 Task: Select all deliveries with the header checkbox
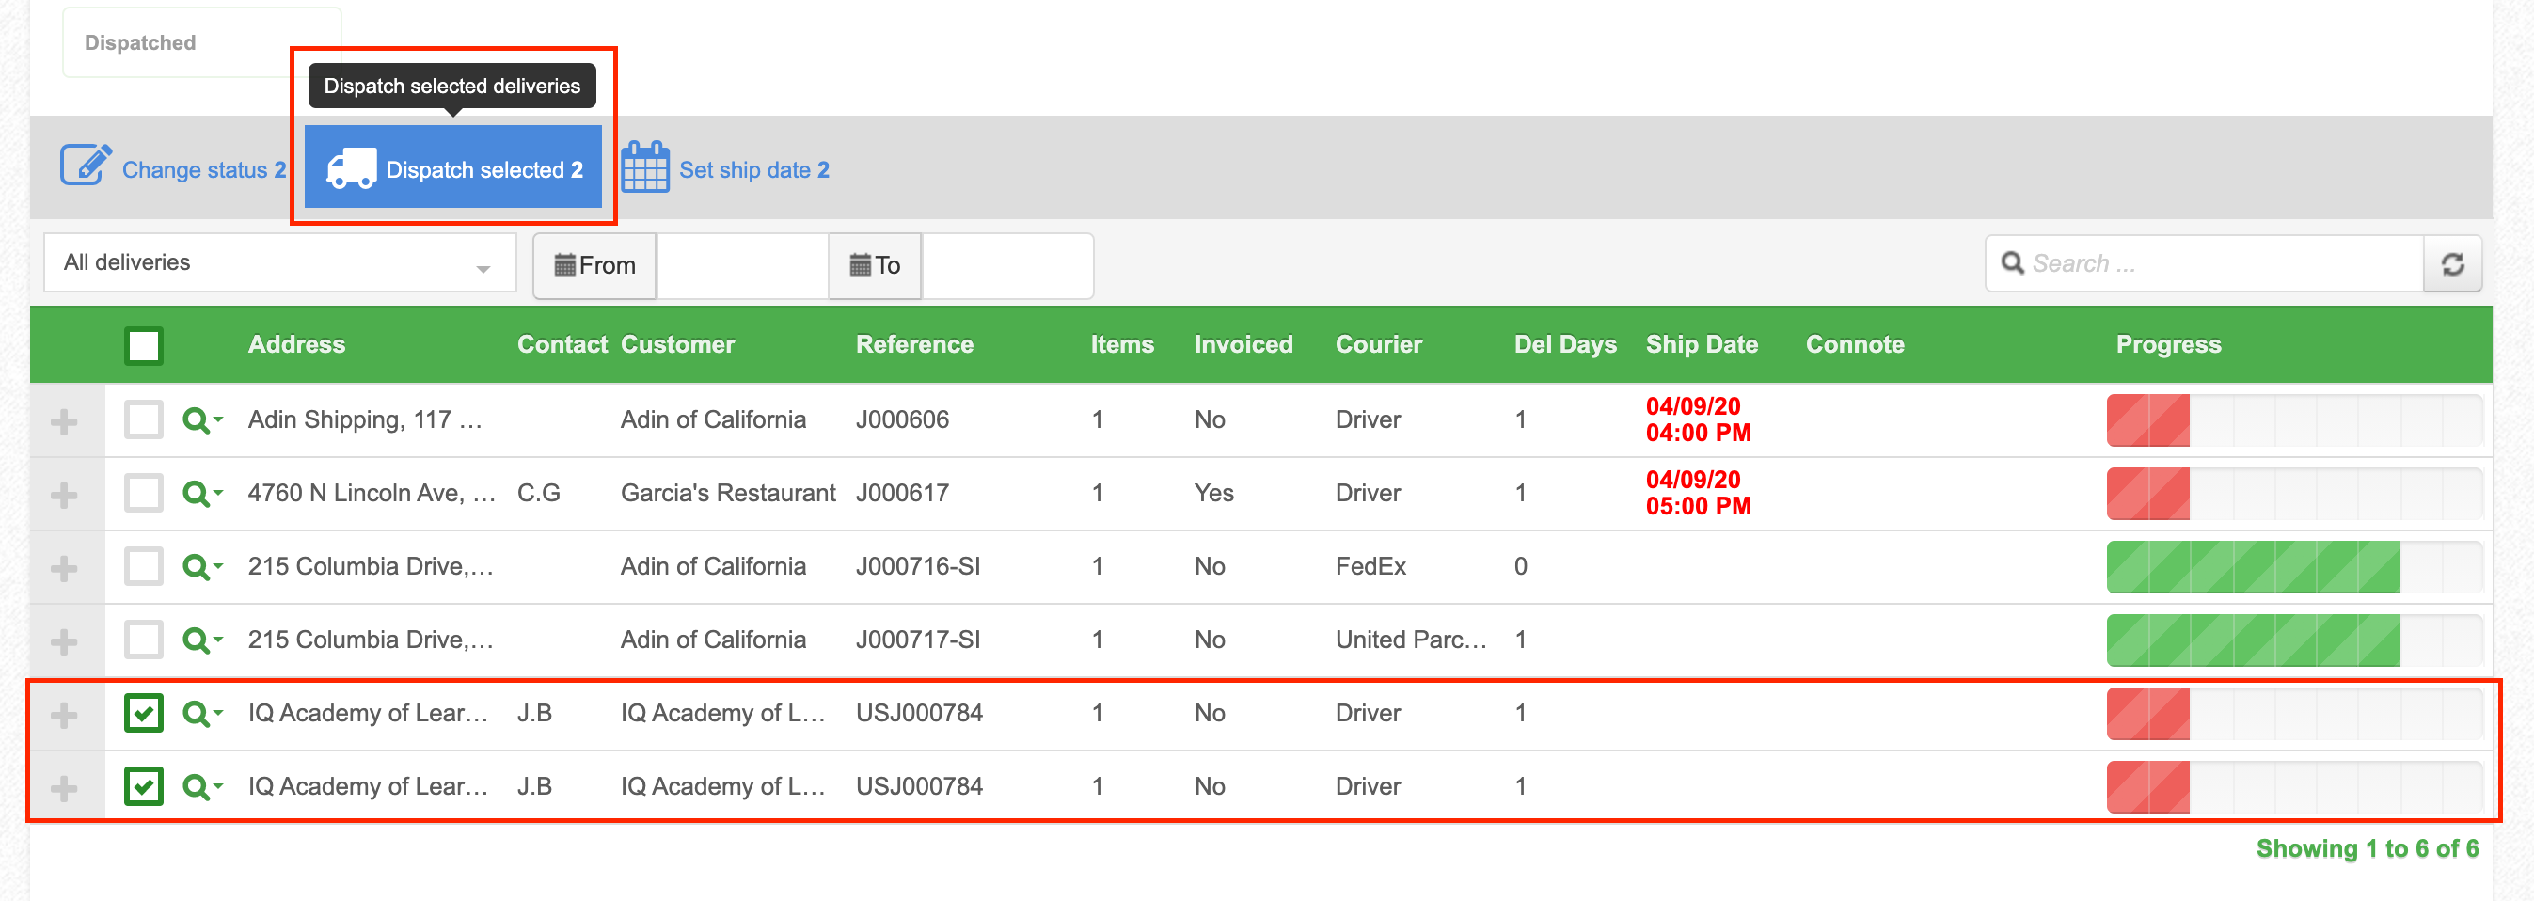coord(144,345)
